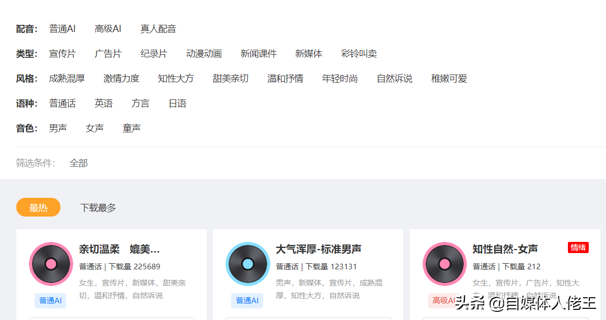Choose the 甜美亲切 style
The height and width of the screenshot is (320, 606).
click(231, 79)
